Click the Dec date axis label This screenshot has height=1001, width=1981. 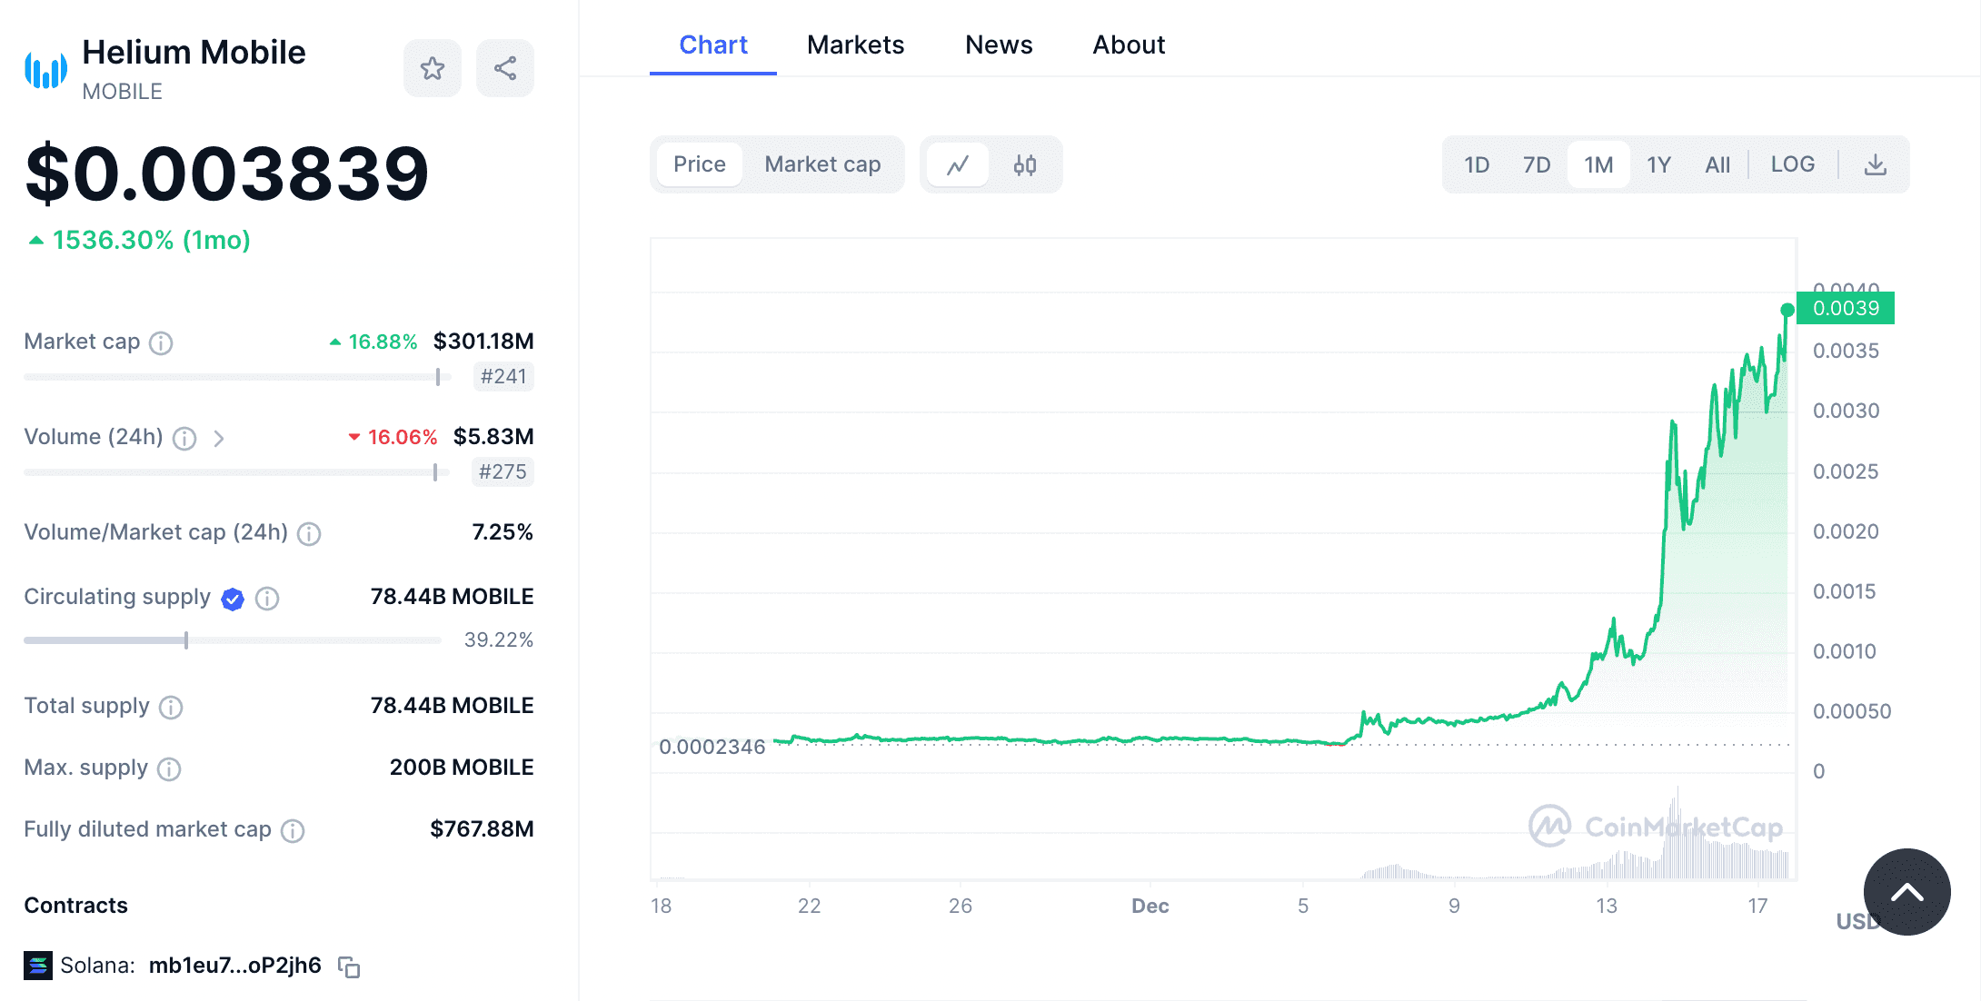tap(1150, 906)
